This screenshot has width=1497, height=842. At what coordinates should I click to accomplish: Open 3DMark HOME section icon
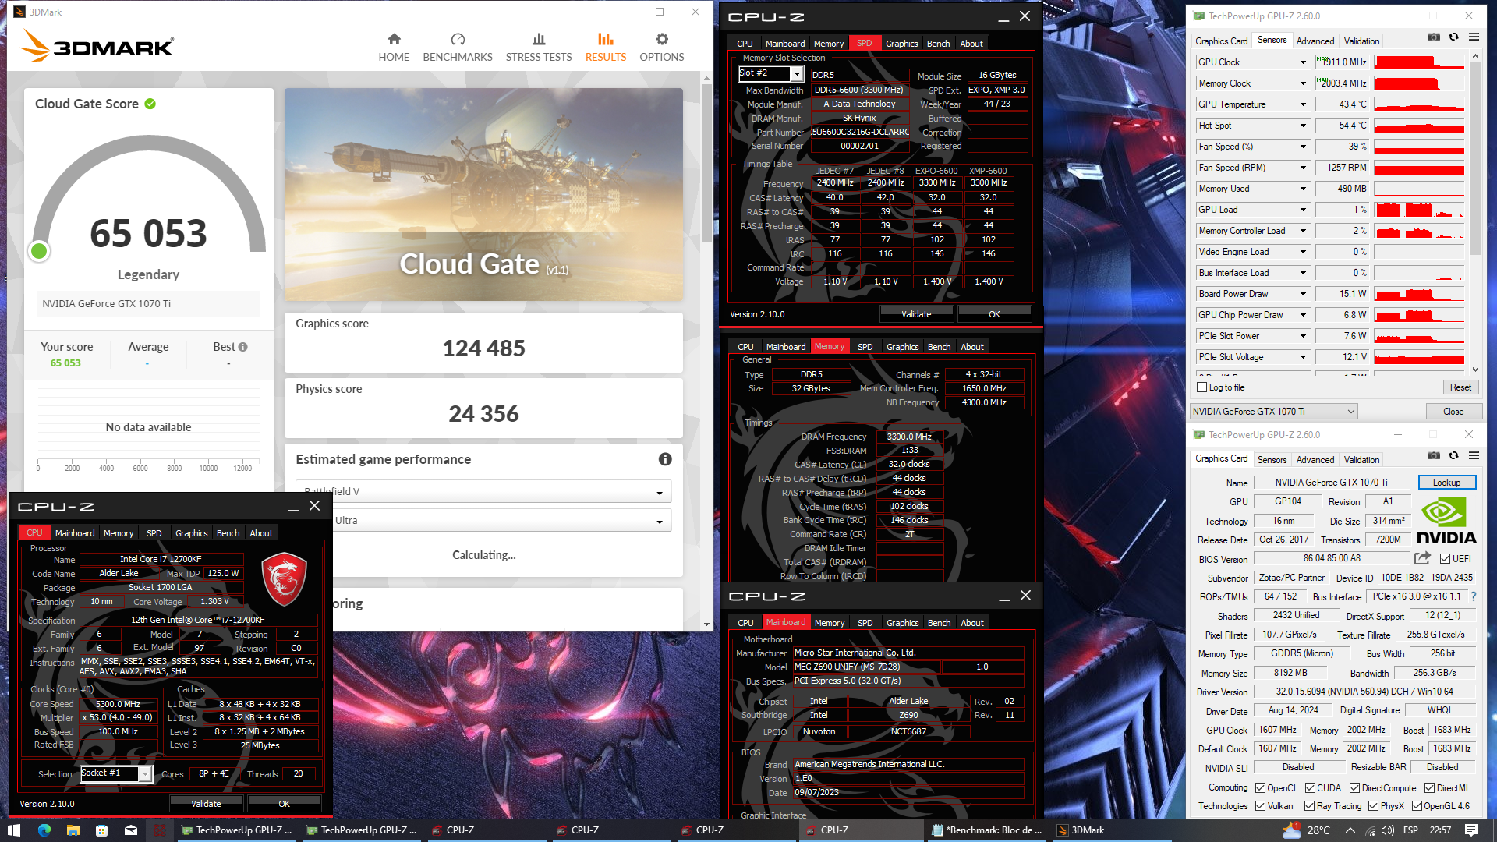pyautogui.click(x=394, y=39)
